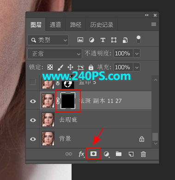The height and width of the screenshot is (180, 175).
Task: Filter for smart object layers
Action: pos(125,40)
